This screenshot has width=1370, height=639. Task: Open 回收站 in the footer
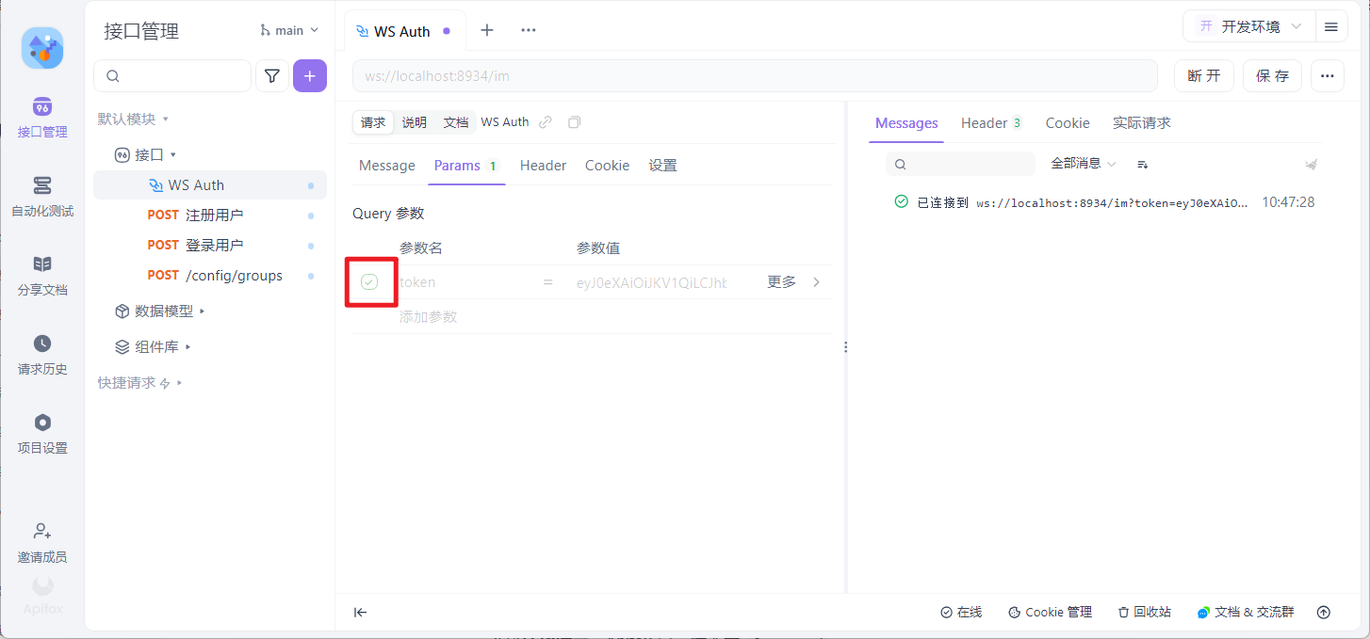pyautogui.click(x=1144, y=613)
